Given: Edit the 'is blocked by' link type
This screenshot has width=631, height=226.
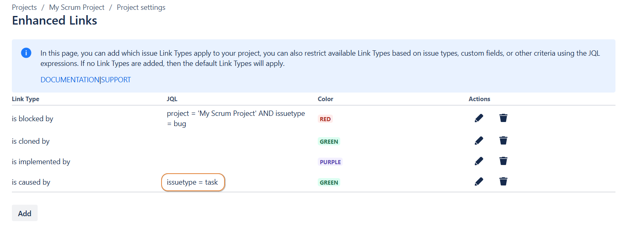Looking at the screenshot, I should (479, 118).
